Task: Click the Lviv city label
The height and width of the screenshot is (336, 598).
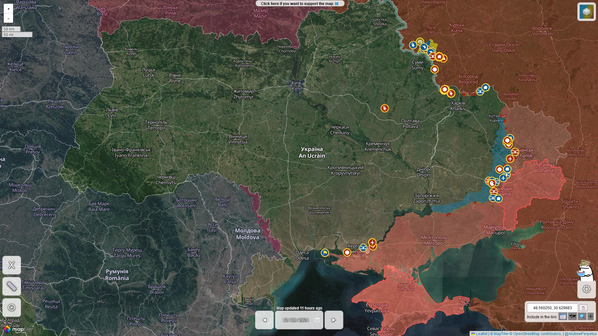Action: tap(112, 112)
